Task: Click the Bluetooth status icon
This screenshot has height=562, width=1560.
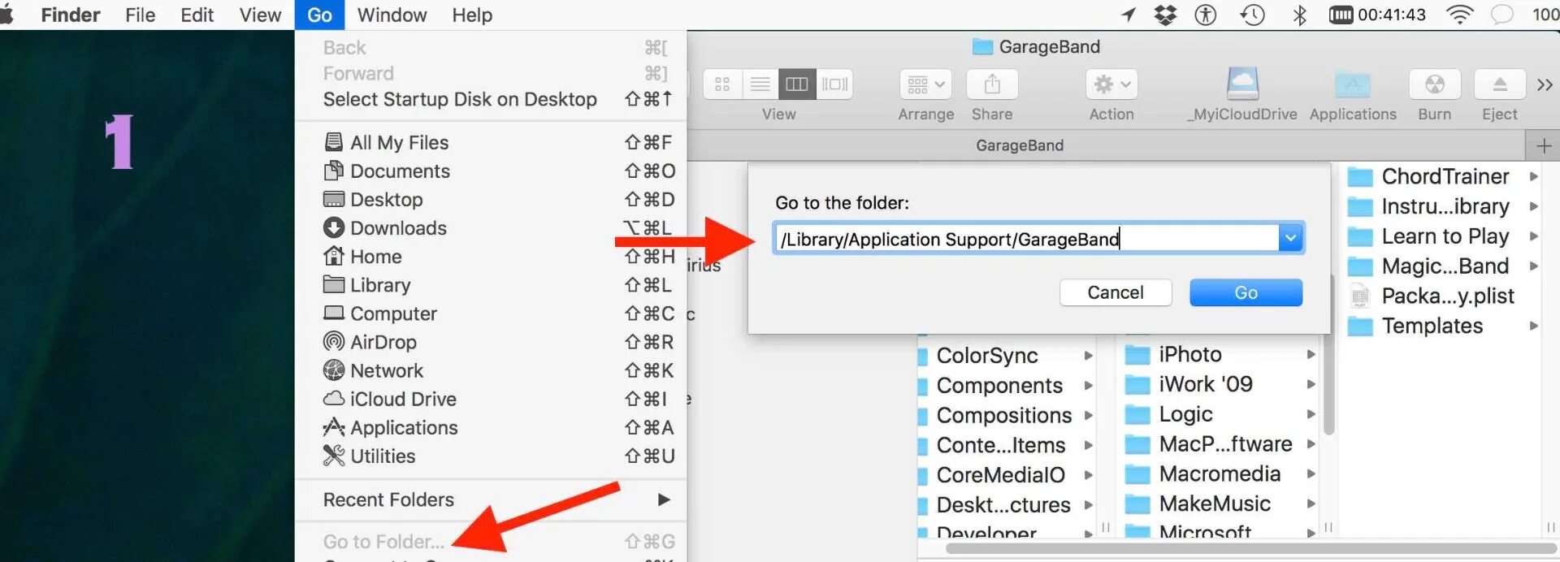Action: pos(1299,15)
